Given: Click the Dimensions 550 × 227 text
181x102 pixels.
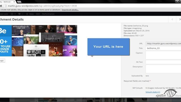Looking at the screenshot, I should (x=134, y=36).
